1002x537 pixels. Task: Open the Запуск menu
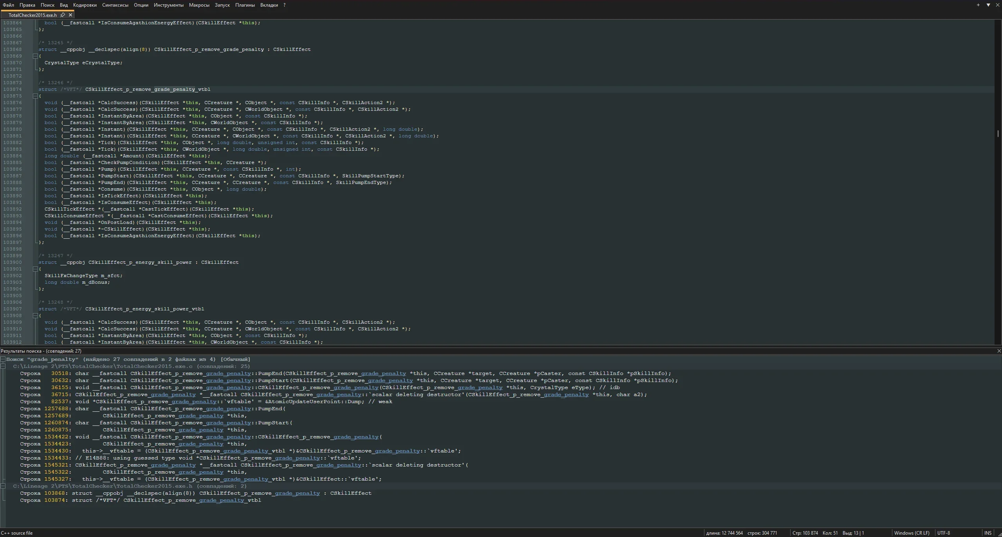pyautogui.click(x=222, y=5)
